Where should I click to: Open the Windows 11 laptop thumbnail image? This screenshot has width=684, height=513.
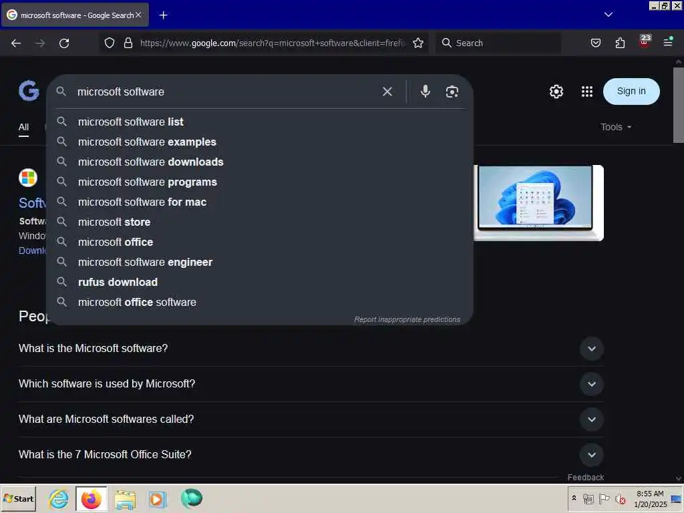pos(539,203)
